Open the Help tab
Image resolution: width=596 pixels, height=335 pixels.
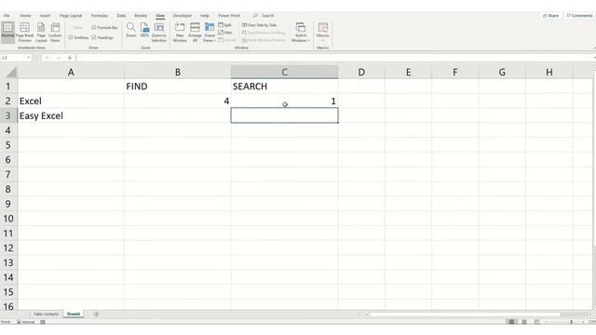tap(205, 16)
